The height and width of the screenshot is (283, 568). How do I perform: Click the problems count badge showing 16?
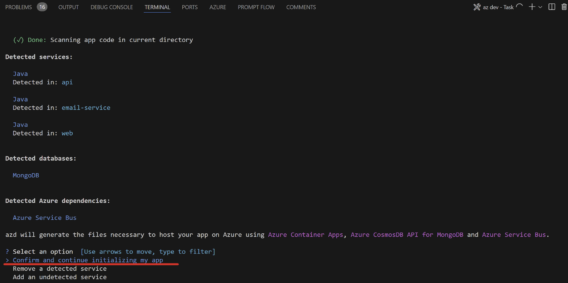click(42, 7)
